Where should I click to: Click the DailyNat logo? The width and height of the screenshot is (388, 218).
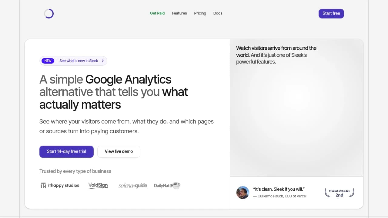pyautogui.click(x=167, y=185)
